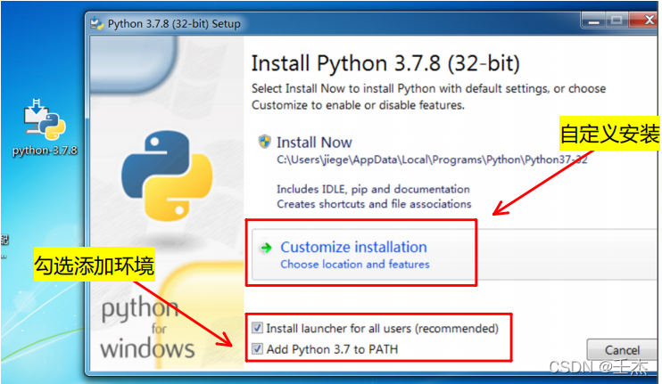Click the 'Install Now' option heading
The height and width of the screenshot is (384, 662).
click(x=314, y=143)
